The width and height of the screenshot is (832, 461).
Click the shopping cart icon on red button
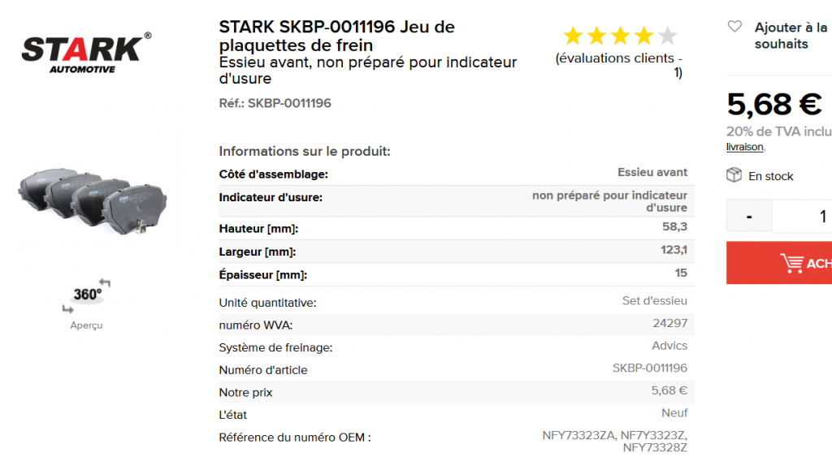tap(791, 263)
